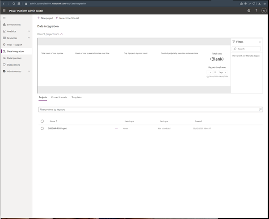This screenshot has width=269, height=219.
Task: Open the relative period dropdown labeled L
Action: (210, 72)
